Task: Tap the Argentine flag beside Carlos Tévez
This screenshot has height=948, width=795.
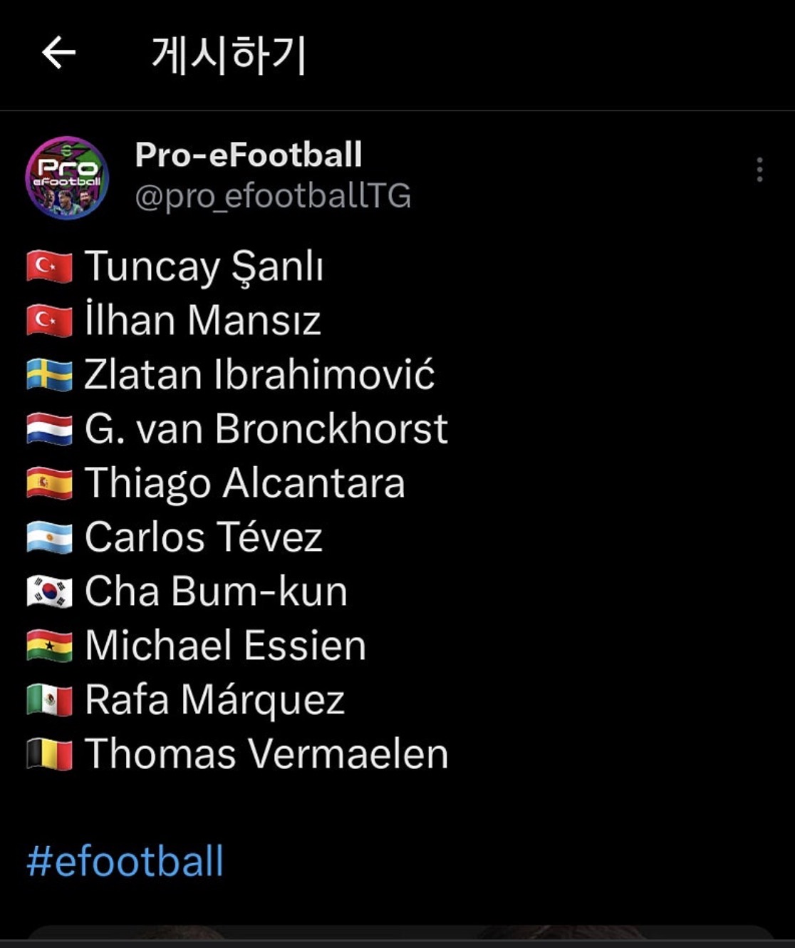Action: coord(49,537)
